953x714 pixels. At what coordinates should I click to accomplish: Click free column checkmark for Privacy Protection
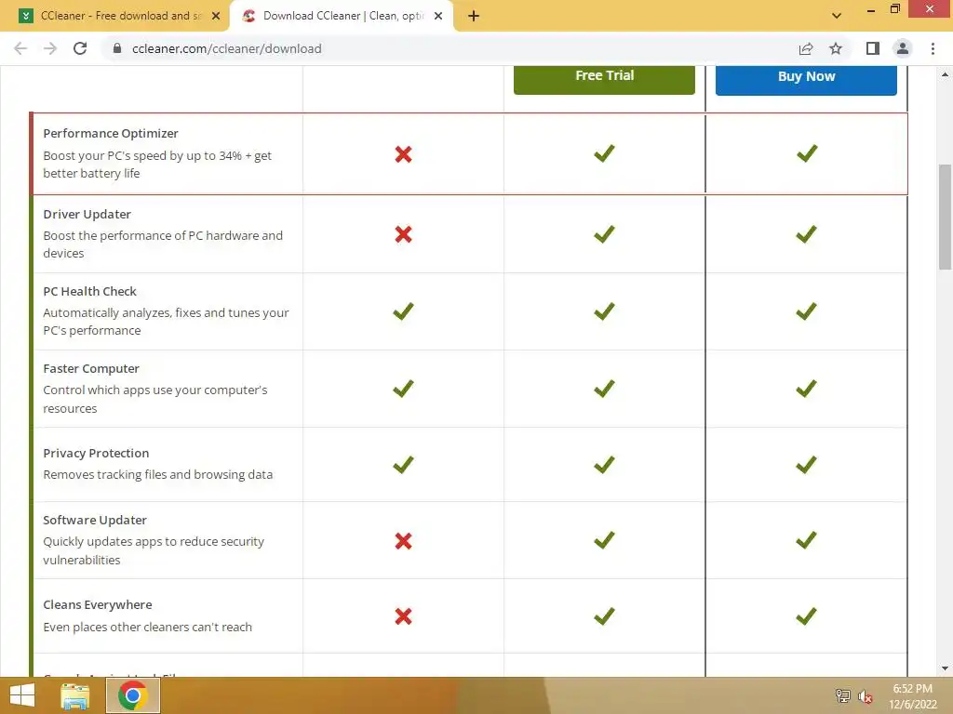point(403,465)
